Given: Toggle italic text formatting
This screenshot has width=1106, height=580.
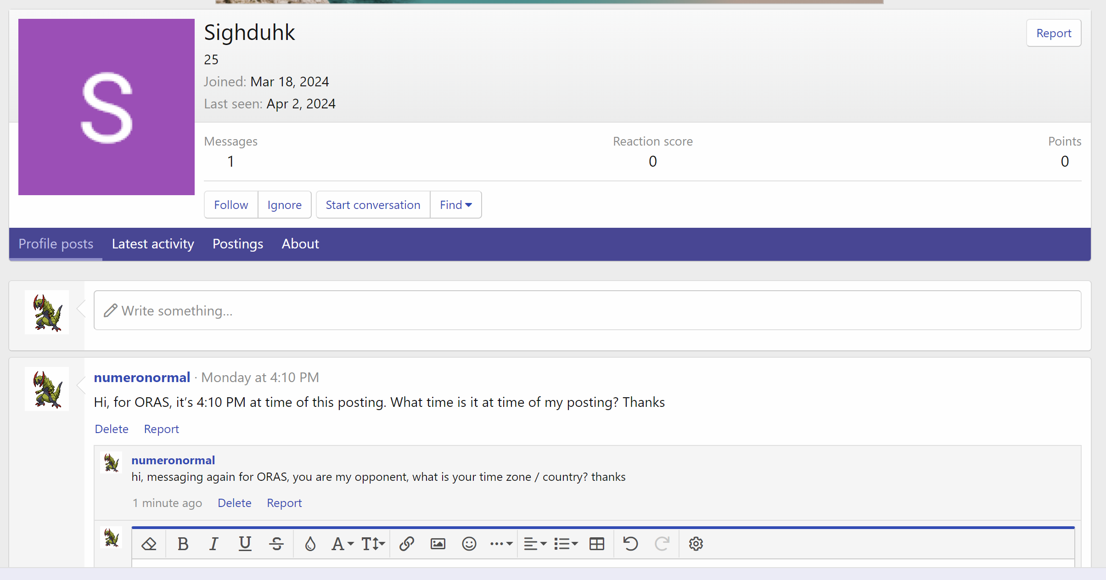Looking at the screenshot, I should coord(213,544).
